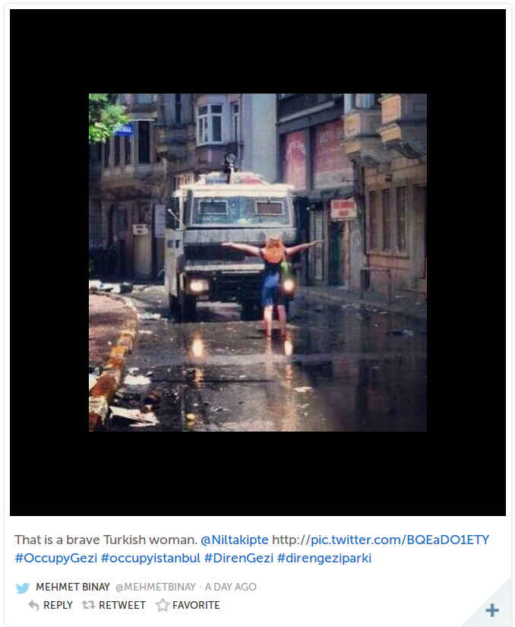This screenshot has height=627, width=515.
Task: Open MEHMET BINAY author name
Action: click(x=73, y=587)
